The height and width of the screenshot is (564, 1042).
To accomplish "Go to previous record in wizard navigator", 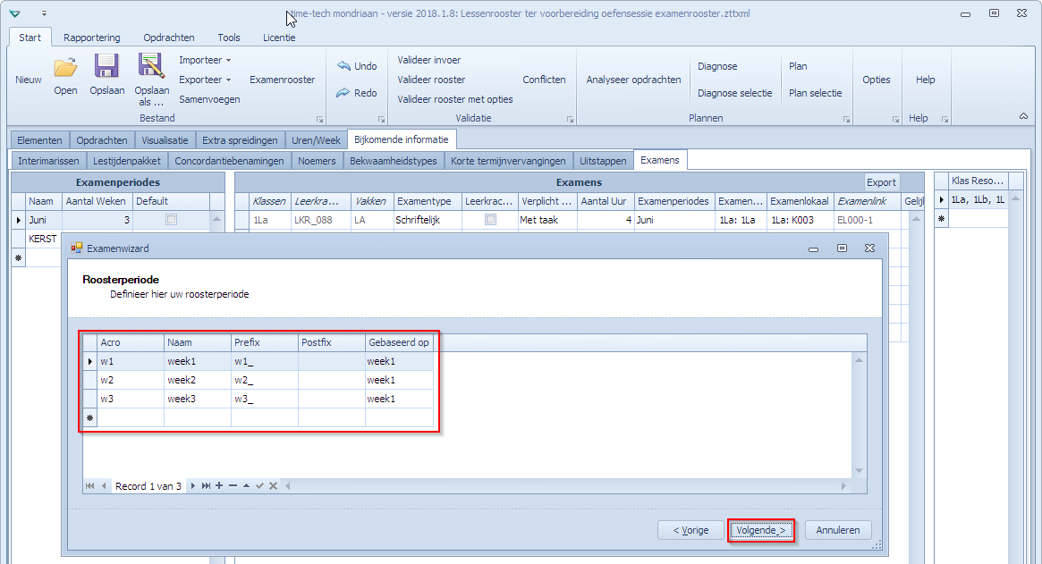I will (x=104, y=485).
